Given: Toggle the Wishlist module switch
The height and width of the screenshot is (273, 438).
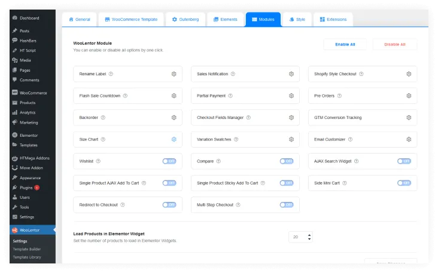Looking at the screenshot, I should pos(169,161).
